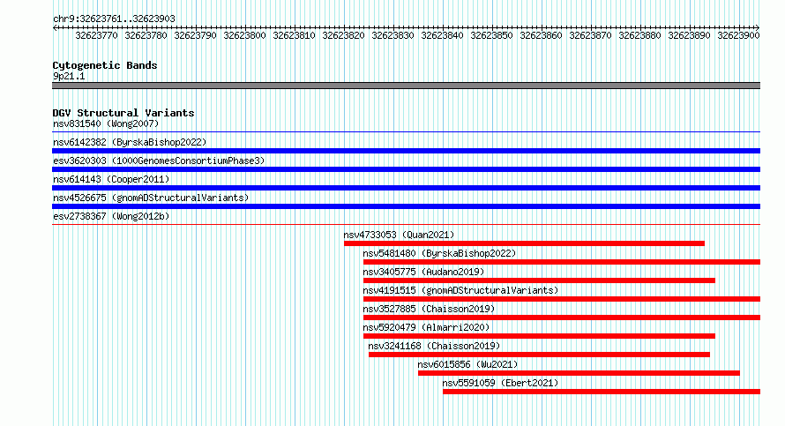Open variant nsv3405775 (Audano2019)
785x426 pixels.
point(423,272)
